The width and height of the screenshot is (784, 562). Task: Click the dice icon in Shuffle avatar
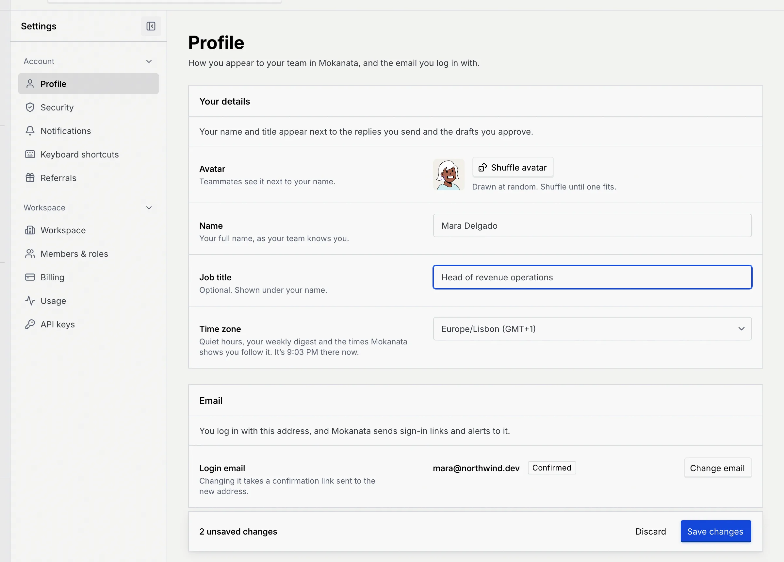482,168
